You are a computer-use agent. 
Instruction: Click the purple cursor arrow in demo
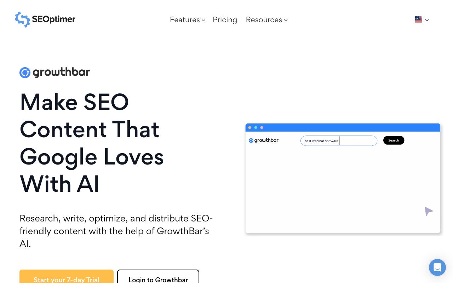(x=429, y=211)
